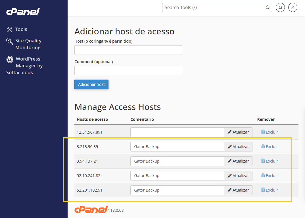Click the WordPress logo icon

tap(10, 59)
